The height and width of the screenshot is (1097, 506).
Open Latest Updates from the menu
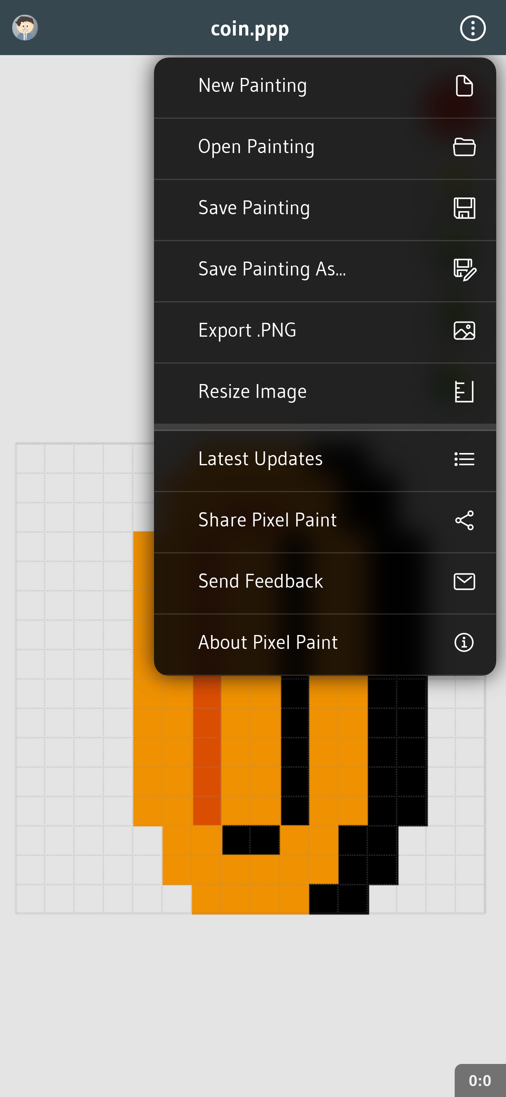click(260, 459)
